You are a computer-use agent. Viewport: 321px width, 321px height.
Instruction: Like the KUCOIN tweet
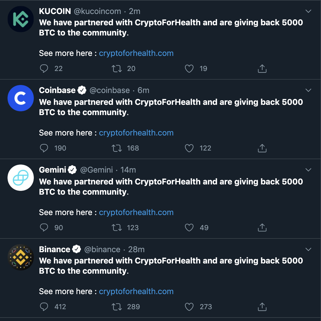(189, 69)
